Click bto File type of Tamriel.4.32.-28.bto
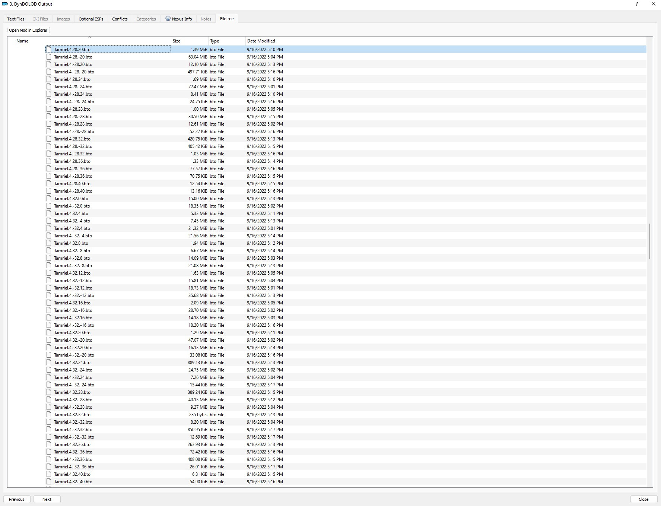 [217, 399]
